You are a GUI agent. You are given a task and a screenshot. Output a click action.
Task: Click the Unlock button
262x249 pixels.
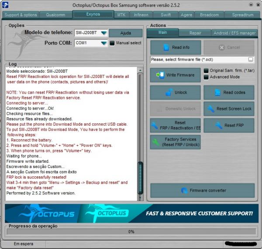[x=175, y=92]
